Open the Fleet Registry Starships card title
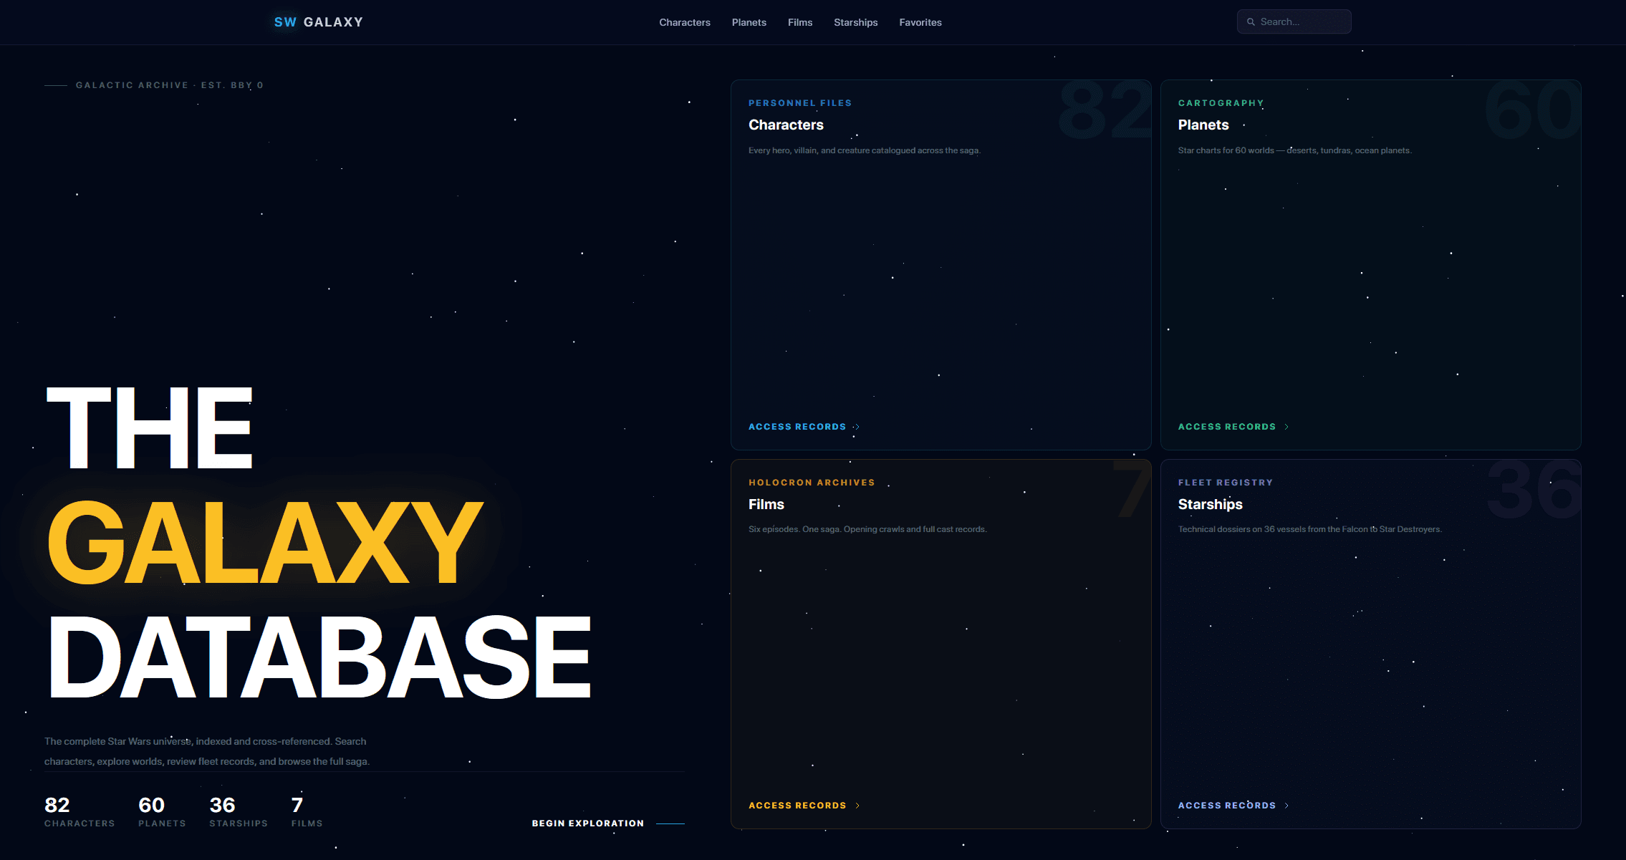The height and width of the screenshot is (860, 1626). [1211, 504]
